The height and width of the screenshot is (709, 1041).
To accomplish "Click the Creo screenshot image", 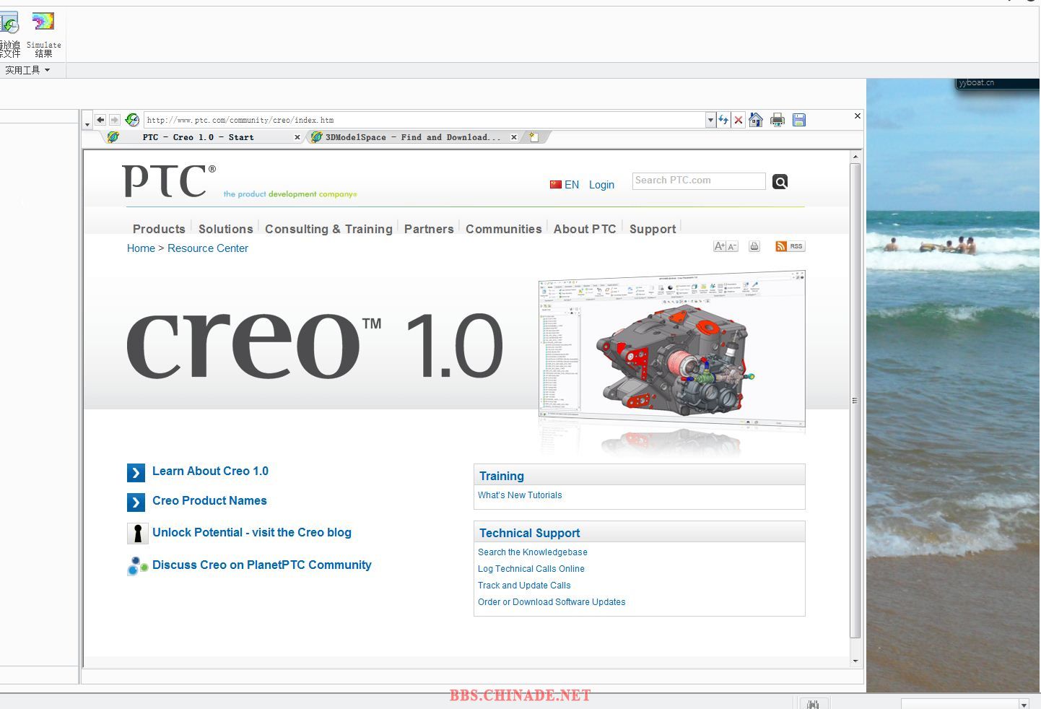I will point(672,351).
